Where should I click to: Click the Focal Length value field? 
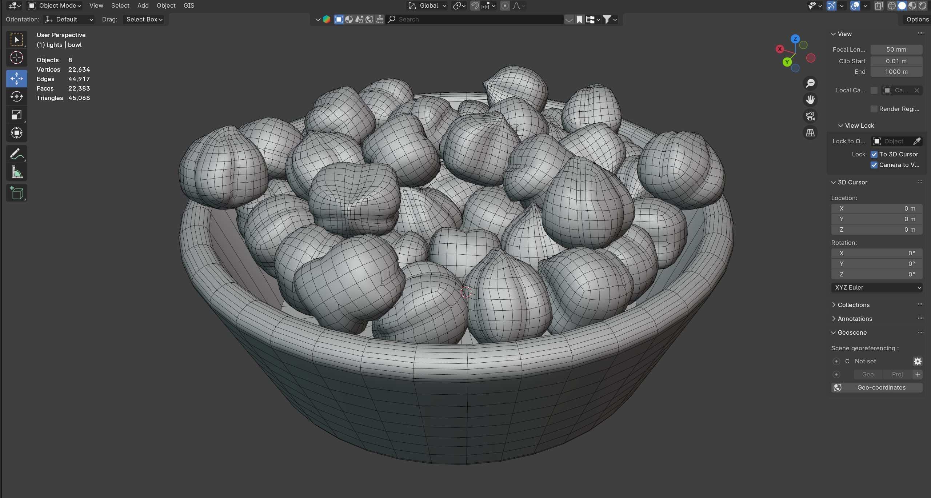pyautogui.click(x=896, y=49)
